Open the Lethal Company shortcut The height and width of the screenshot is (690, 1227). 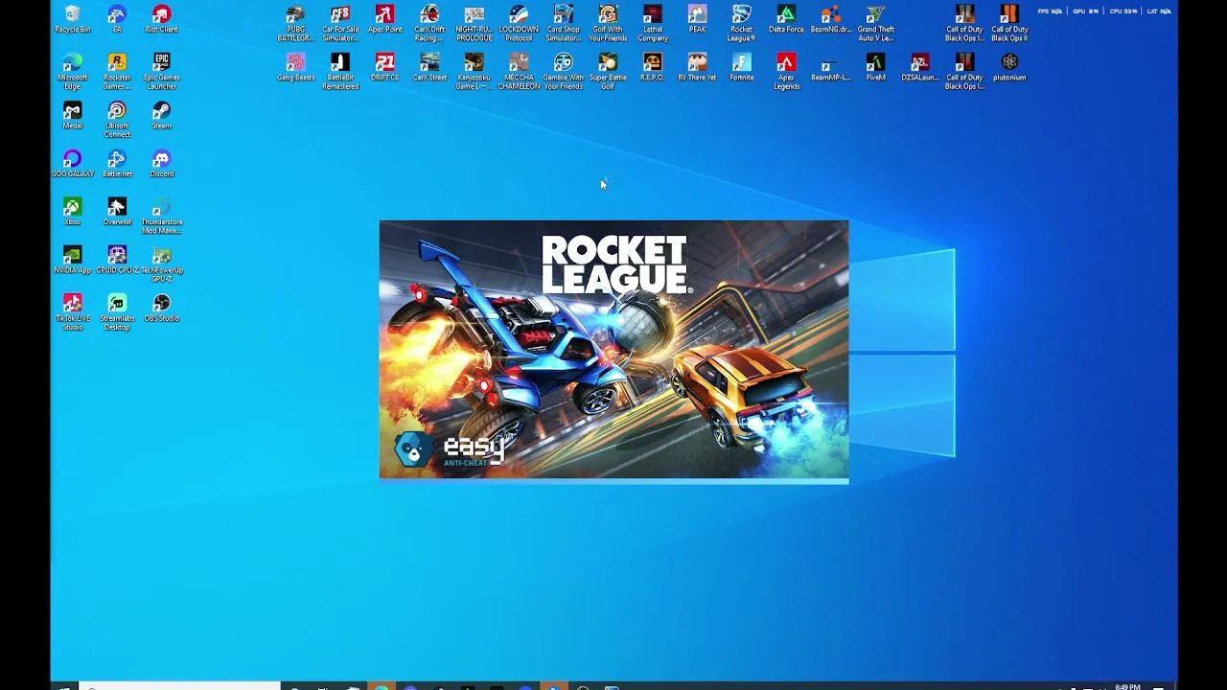pyautogui.click(x=653, y=24)
